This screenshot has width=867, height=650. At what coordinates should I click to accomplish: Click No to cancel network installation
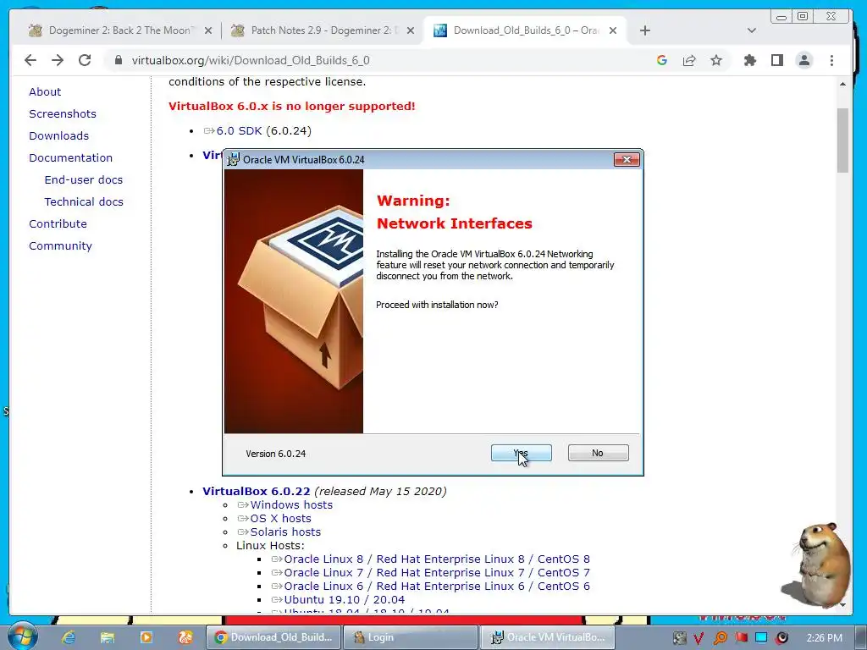[598, 453]
